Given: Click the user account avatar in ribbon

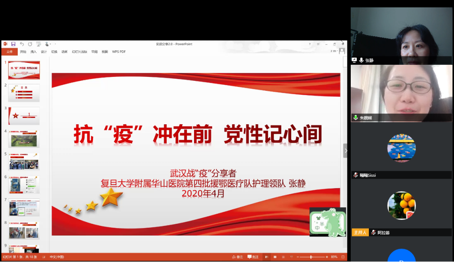Looking at the screenshot, I should pyautogui.click(x=342, y=51).
